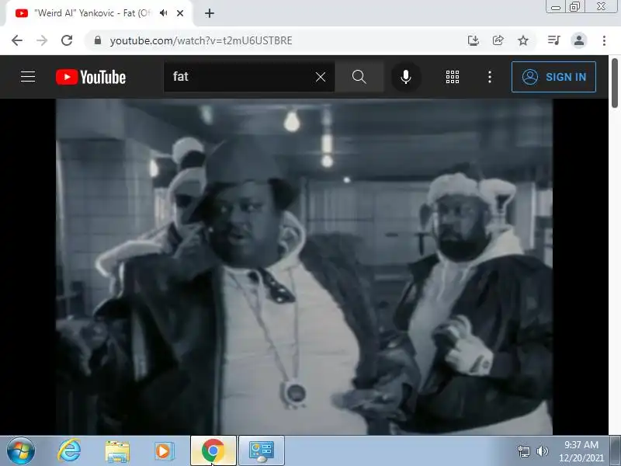The image size is (621, 466).
Task: Go to YouTube home via logo
Action: (x=91, y=77)
